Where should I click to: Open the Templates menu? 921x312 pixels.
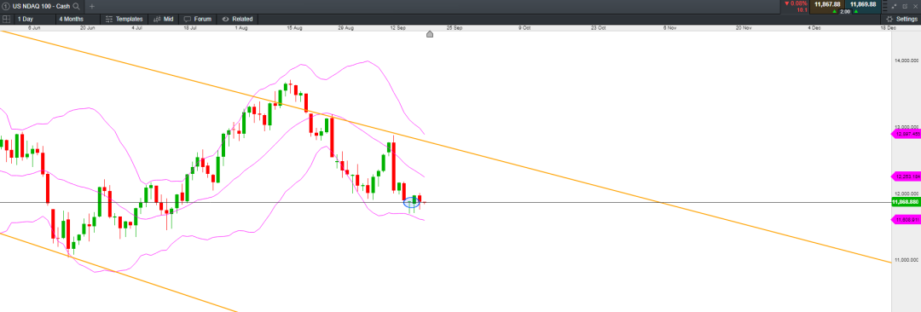[124, 19]
